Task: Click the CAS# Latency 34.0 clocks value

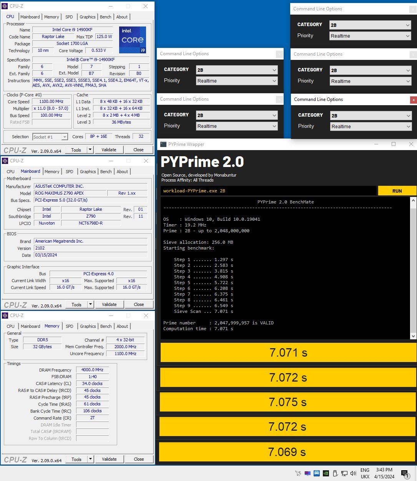Action: [x=92, y=383]
